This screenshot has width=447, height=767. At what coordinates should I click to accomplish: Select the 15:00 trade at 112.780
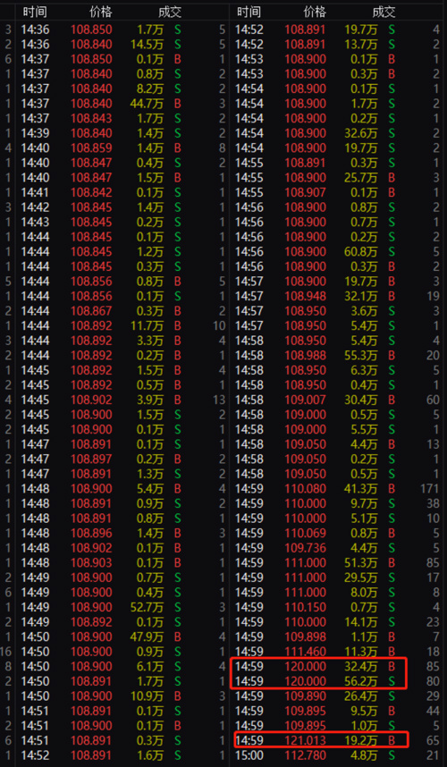tap(337, 754)
